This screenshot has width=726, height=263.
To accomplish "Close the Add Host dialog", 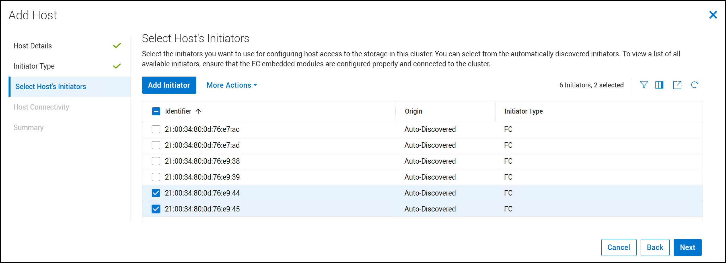I will click(713, 15).
